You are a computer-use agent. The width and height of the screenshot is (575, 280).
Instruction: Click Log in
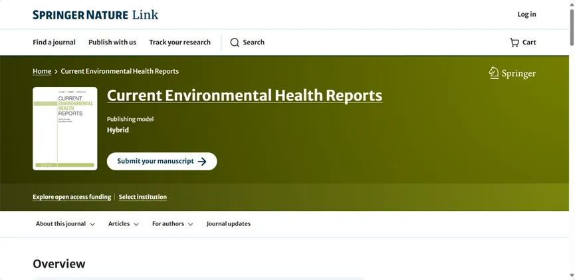click(526, 15)
